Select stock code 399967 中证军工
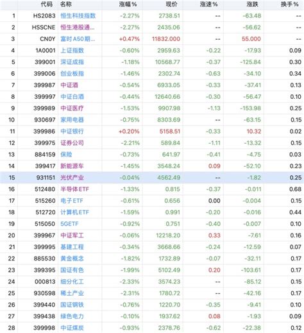The image size is (304, 333). point(44,235)
